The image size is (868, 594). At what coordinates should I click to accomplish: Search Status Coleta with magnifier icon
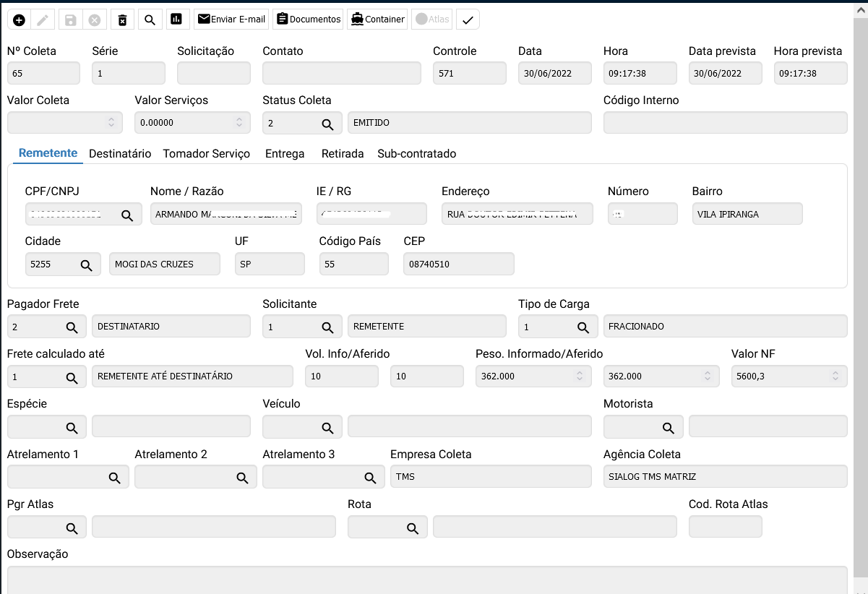click(x=327, y=124)
